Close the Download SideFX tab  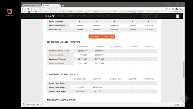coord(40,6)
